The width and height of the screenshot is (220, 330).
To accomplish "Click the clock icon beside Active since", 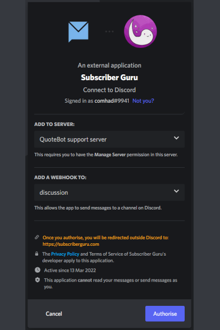I will pos(37,270).
